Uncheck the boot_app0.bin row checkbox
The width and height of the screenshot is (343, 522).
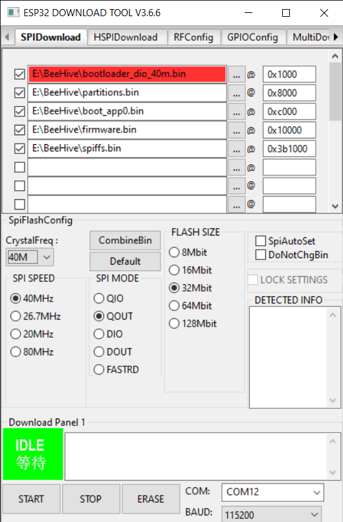pyautogui.click(x=19, y=111)
